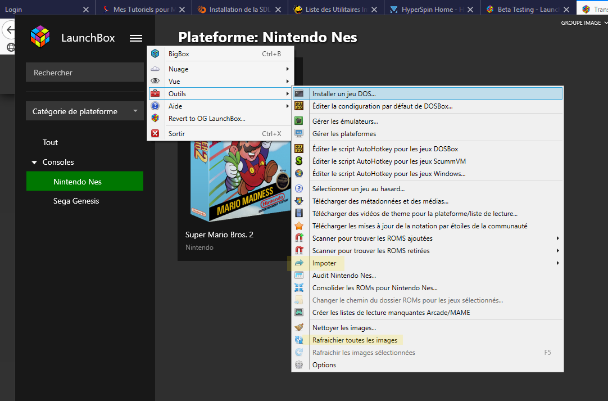Click the emulator chip icon beside Gérer les émulateurs

coord(299,121)
